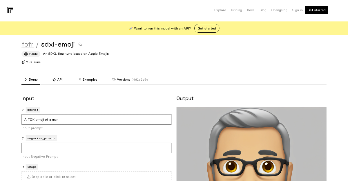Open the Versions tab
Image resolution: width=348 pixels, height=181 pixels.
131,80
